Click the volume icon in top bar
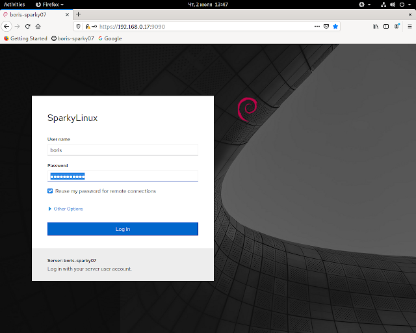This screenshot has width=416, height=333. point(393,5)
